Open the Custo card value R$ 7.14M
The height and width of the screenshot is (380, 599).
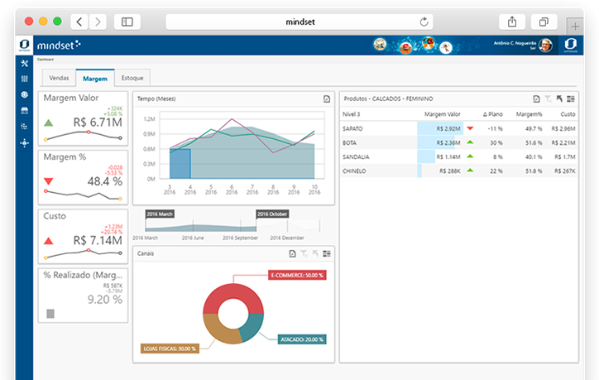pos(98,240)
